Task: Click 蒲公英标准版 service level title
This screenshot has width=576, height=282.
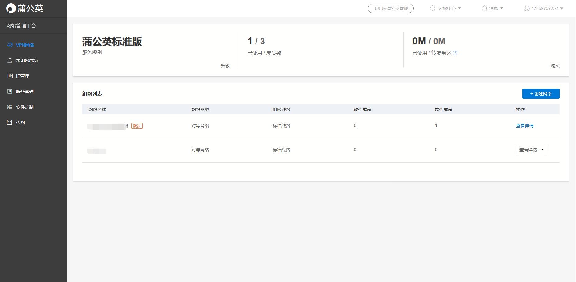Action: pos(112,42)
